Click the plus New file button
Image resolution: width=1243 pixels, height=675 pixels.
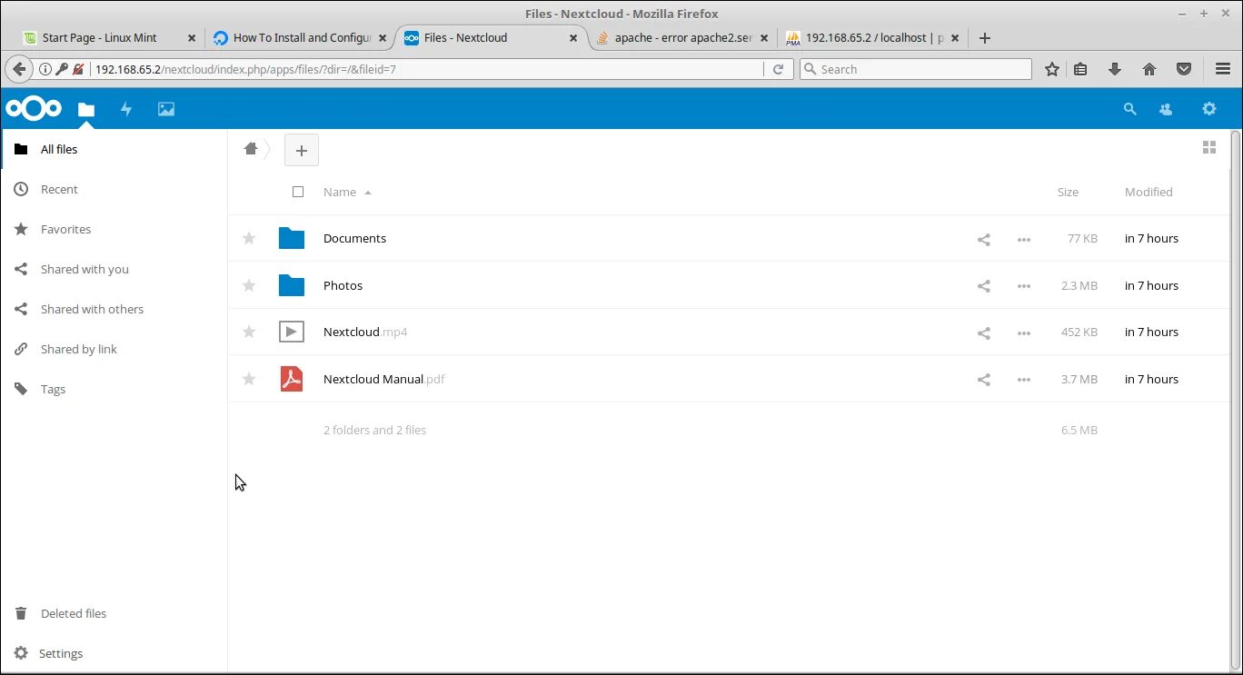302,150
